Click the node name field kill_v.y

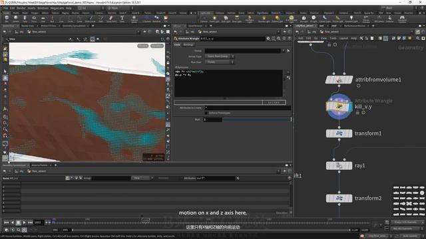point(232,39)
